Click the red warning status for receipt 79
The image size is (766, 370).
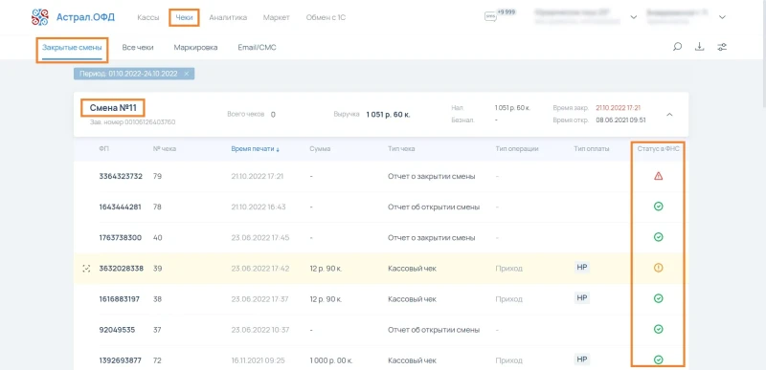click(658, 176)
